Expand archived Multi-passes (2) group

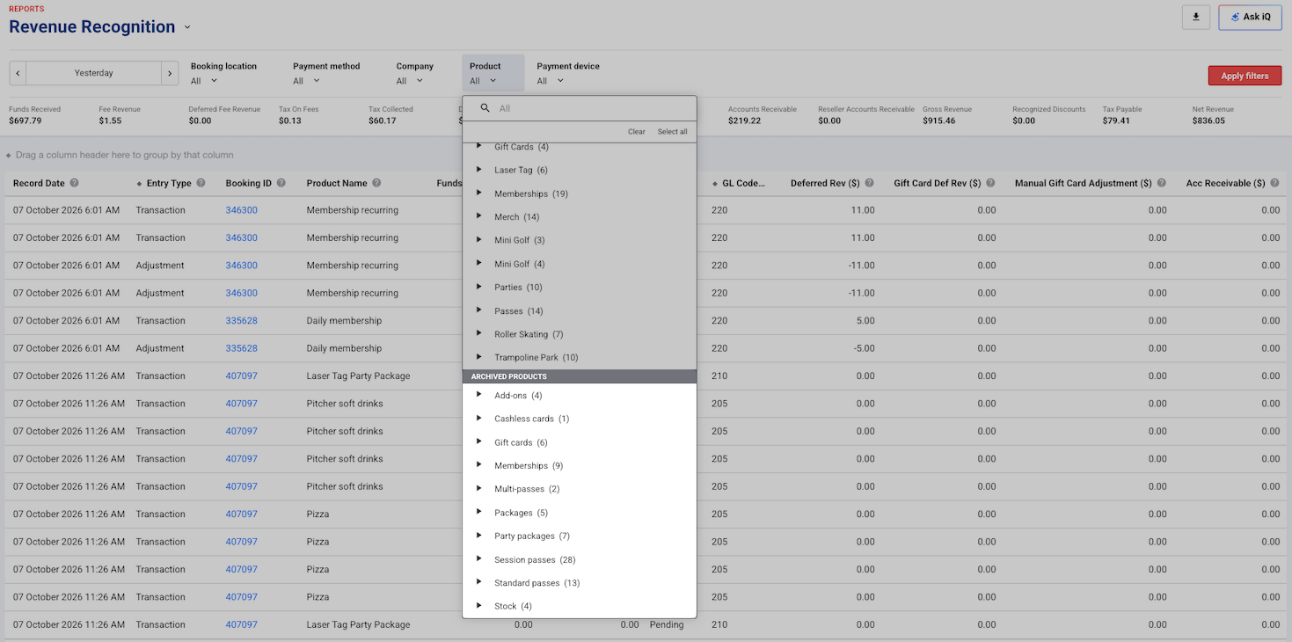(478, 488)
